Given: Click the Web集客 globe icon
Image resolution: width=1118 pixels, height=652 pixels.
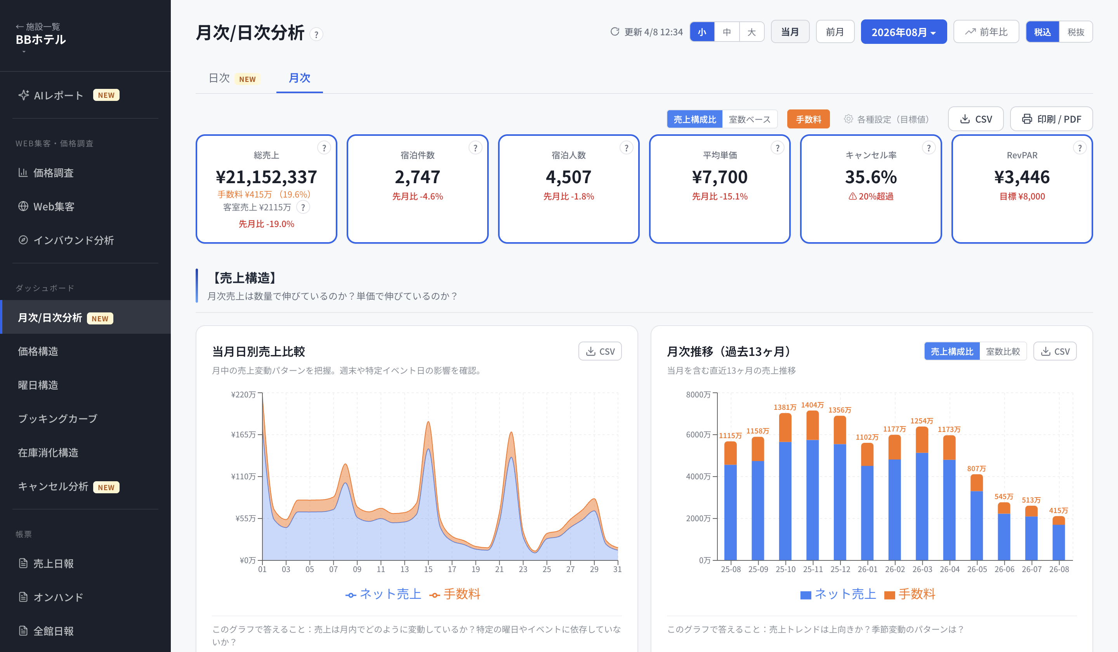Looking at the screenshot, I should pos(23,206).
